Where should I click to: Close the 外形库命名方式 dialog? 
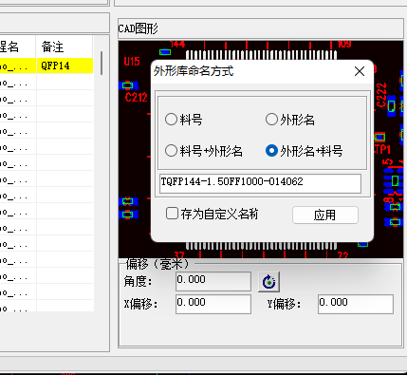click(360, 71)
